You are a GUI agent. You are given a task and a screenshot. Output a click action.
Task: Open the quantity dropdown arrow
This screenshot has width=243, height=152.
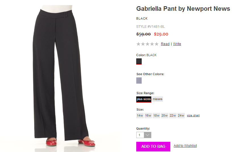coord(148,135)
